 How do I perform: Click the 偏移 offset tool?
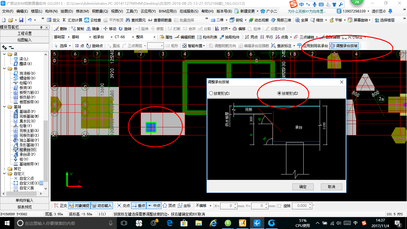[239, 29]
